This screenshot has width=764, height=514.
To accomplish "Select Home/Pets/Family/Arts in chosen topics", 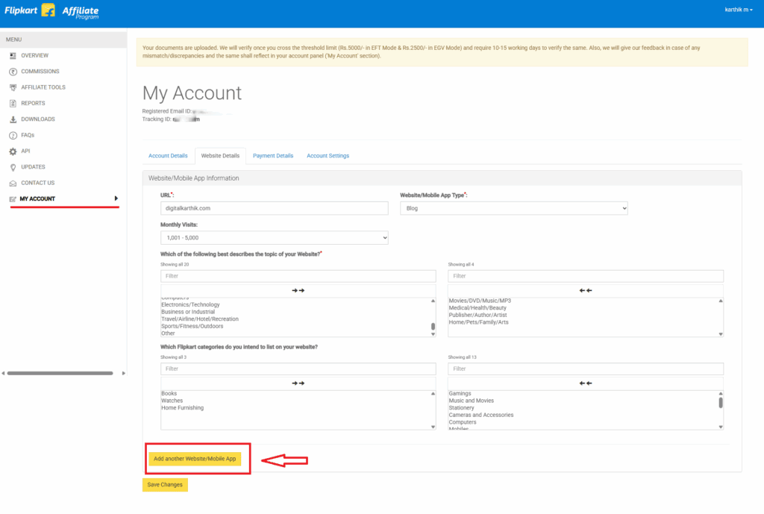I will coord(478,322).
